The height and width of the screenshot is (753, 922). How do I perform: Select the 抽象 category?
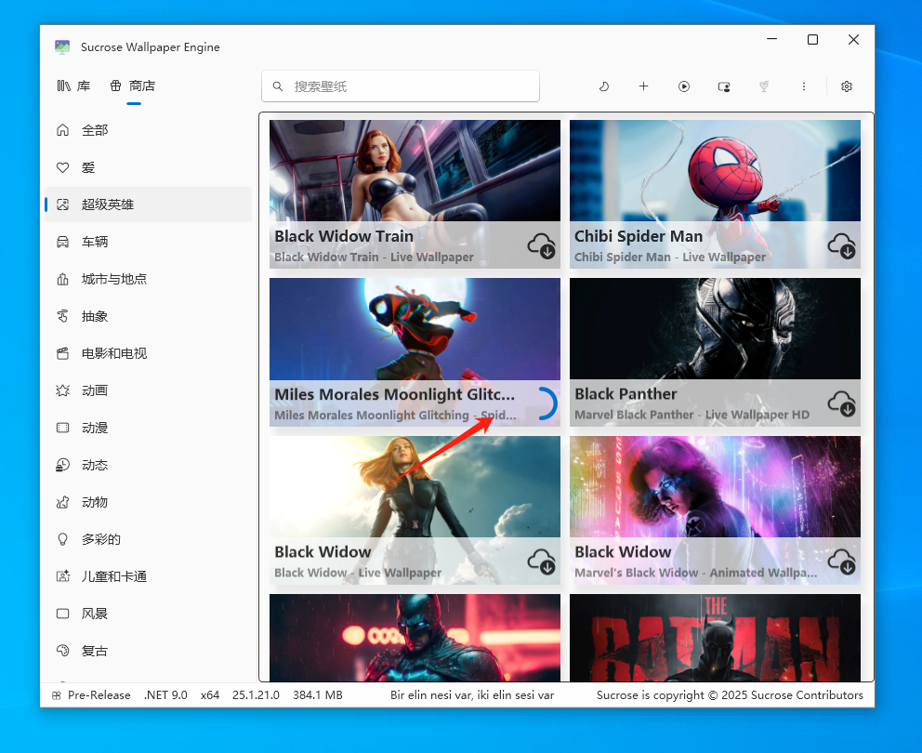[148, 316]
